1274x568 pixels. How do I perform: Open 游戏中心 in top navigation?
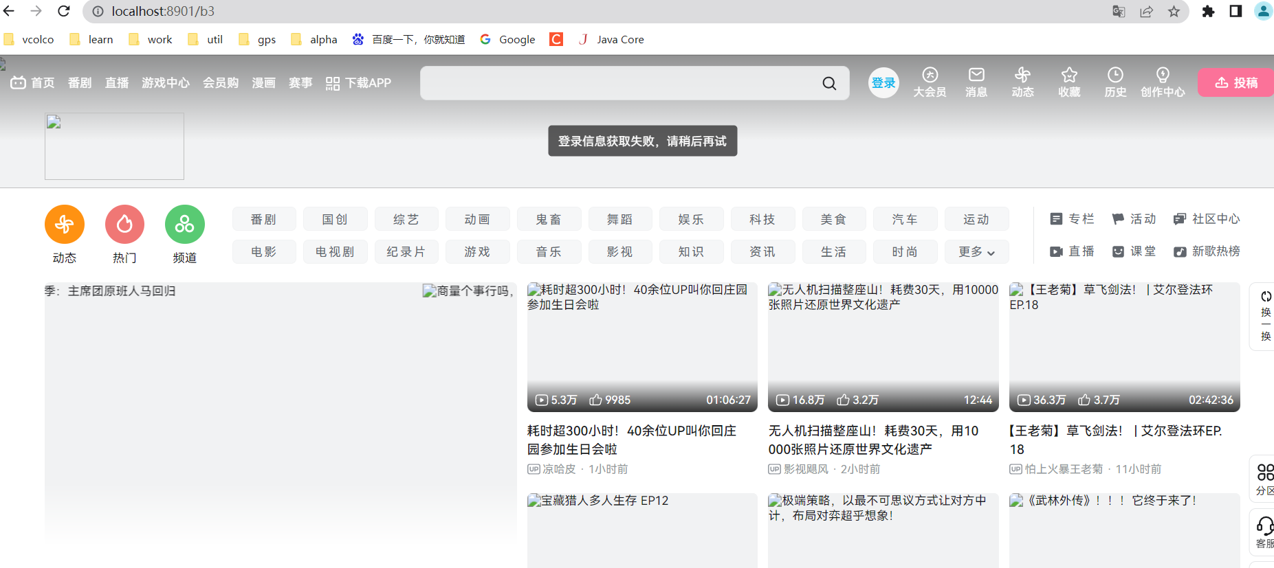click(166, 82)
